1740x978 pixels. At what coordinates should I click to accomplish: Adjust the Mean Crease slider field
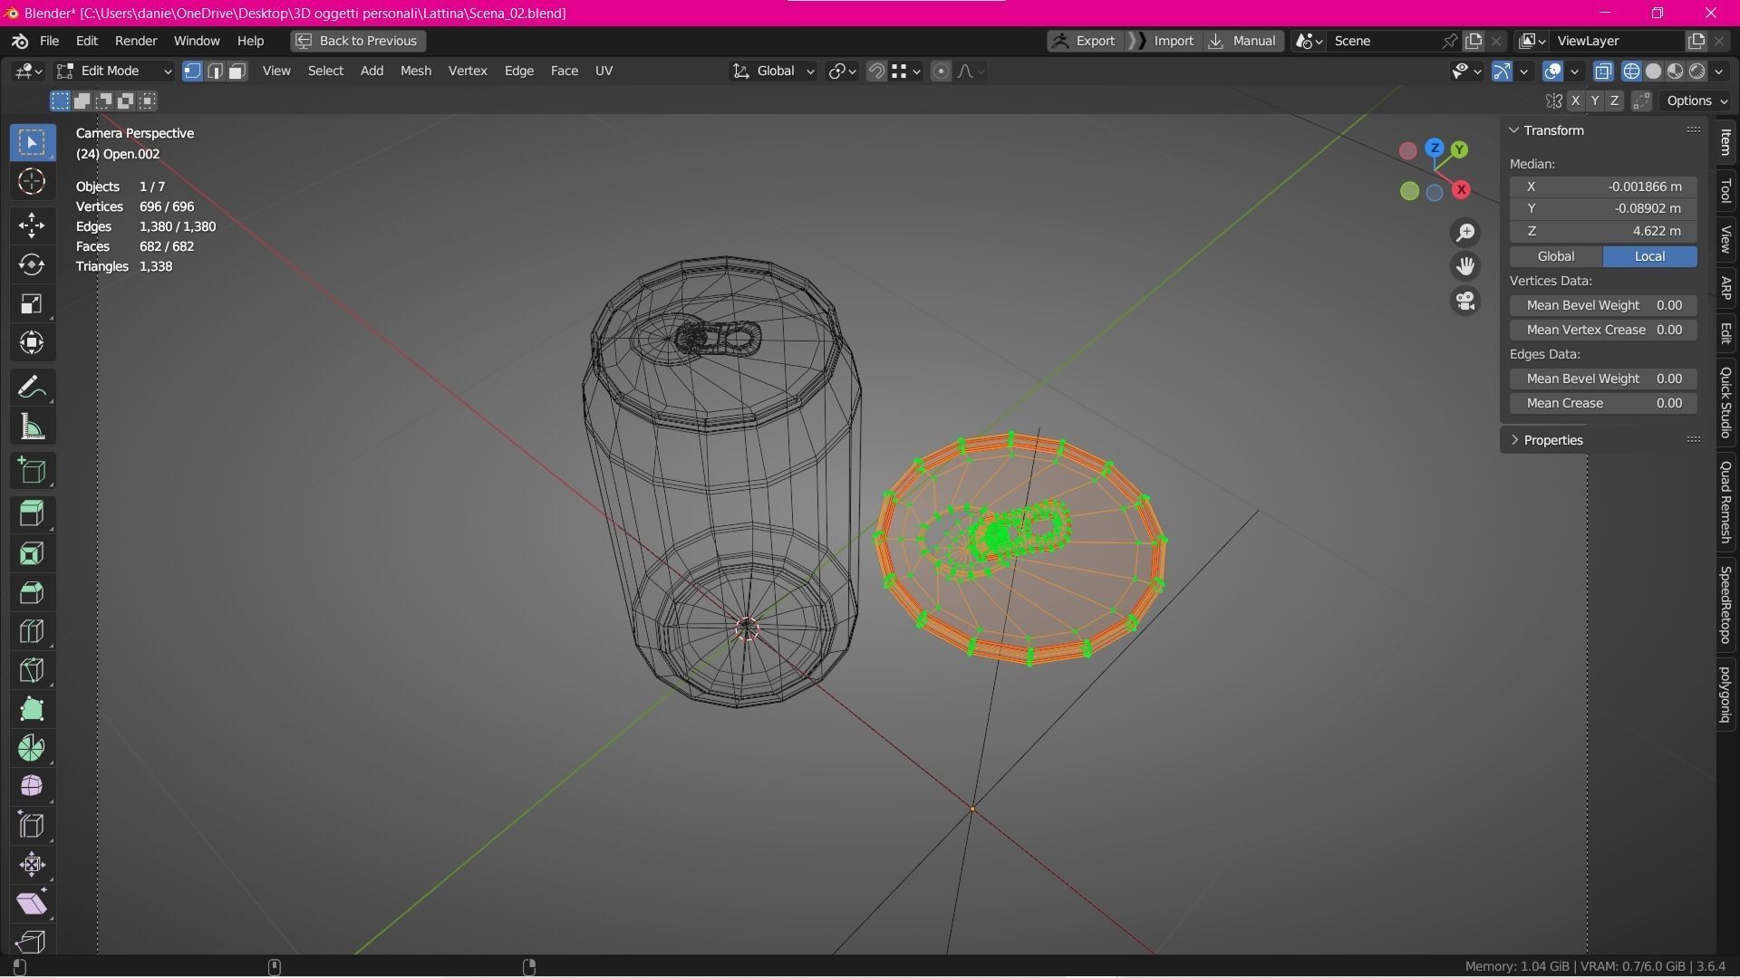click(1602, 403)
